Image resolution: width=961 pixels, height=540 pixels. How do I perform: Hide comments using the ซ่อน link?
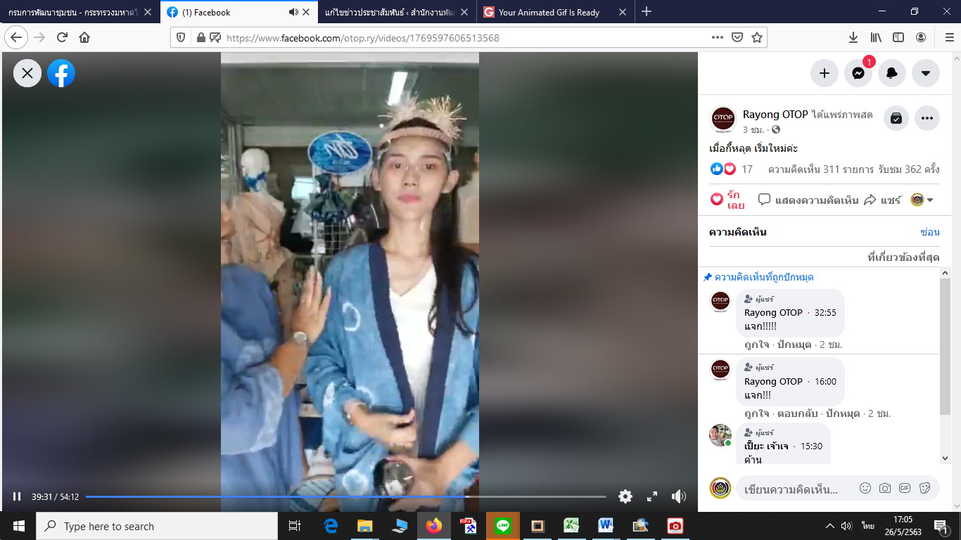(x=930, y=231)
